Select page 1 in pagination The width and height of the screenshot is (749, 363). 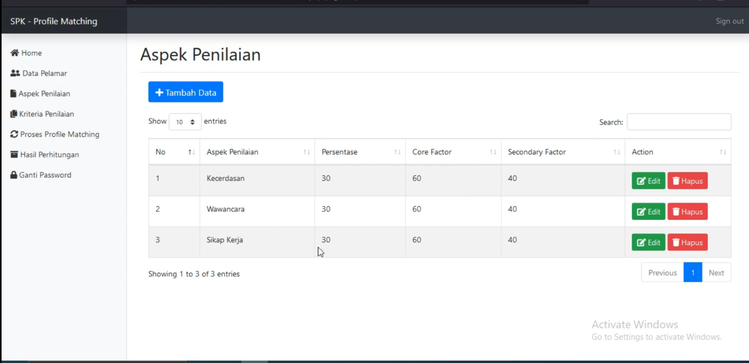pyautogui.click(x=693, y=273)
